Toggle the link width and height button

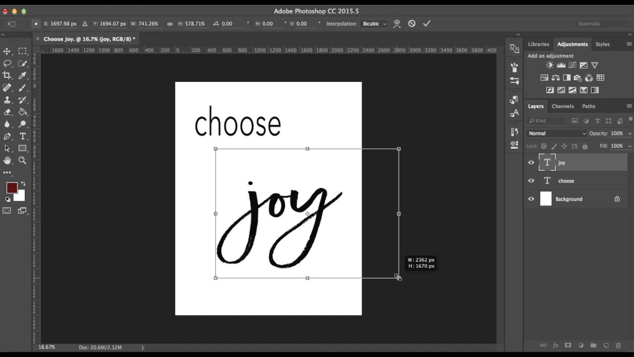(169, 24)
